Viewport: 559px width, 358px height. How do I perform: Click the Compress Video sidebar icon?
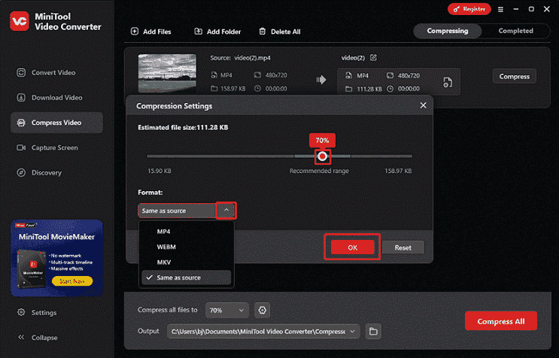(21, 123)
